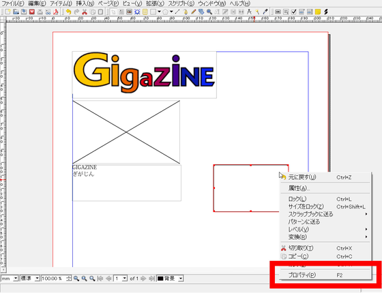Open the 編集 menu
Image resolution: width=382 pixels, height=293 pixels.
click(37, 3)
